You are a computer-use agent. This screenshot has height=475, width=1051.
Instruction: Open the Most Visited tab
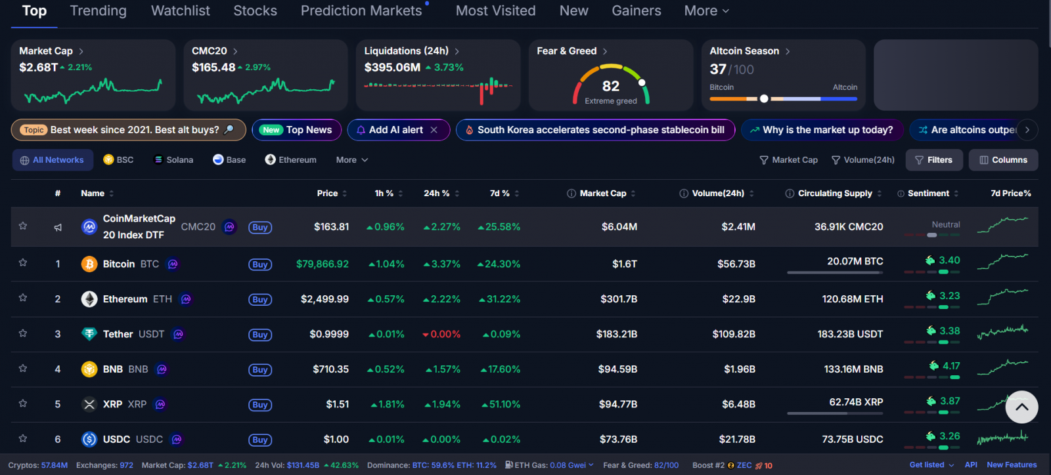[x=496, y=11]
